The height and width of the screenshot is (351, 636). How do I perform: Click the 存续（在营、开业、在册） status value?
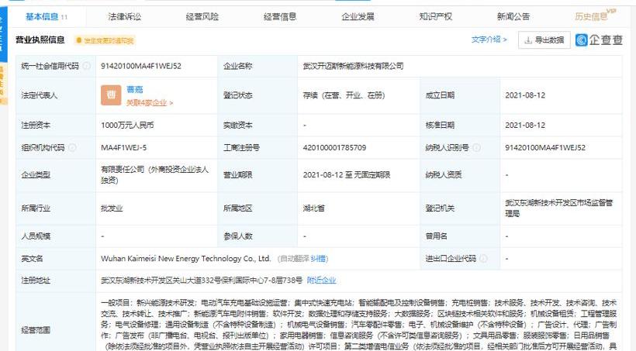pos(344,95)
